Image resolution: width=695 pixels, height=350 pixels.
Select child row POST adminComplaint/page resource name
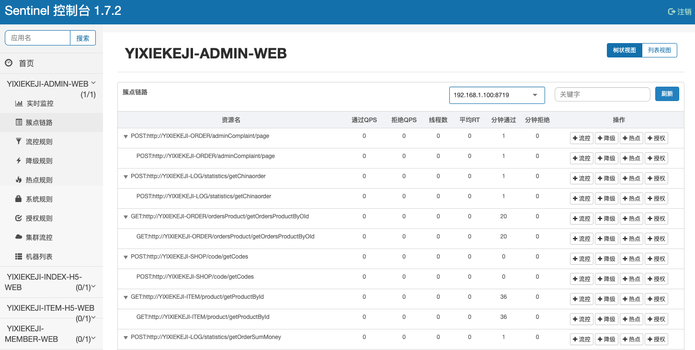[205, 156]
